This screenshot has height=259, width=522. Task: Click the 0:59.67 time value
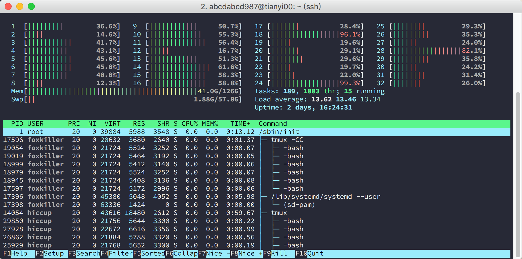click(240, 213)
